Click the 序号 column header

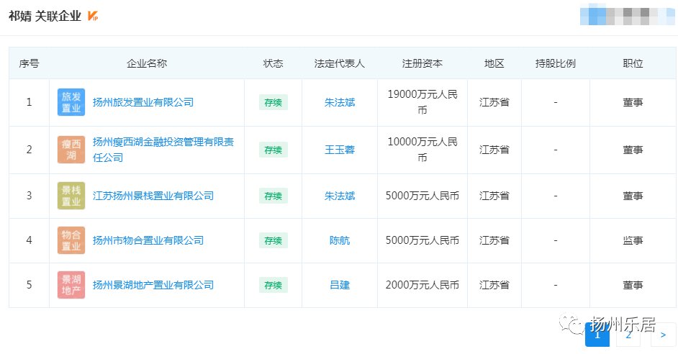pos(29,63)
